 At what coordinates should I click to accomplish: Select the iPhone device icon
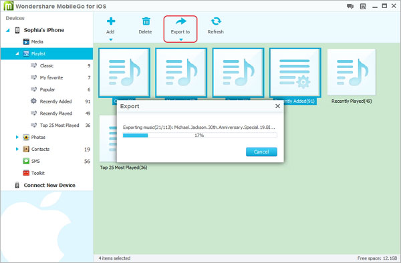17,30
